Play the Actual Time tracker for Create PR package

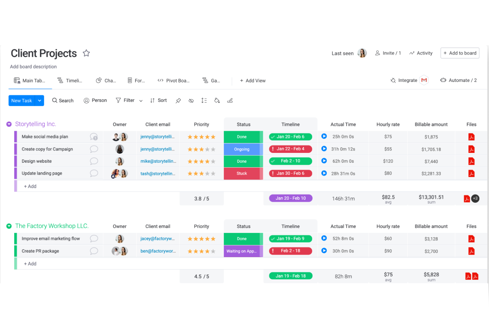(324, 251)
